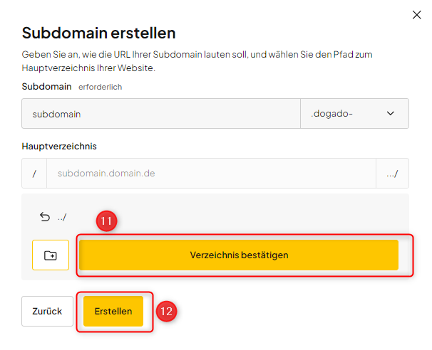This screenshot has height=350, width=432.
Task: Click the Hauptverzeichnis path input field
Action: point(211,173)
